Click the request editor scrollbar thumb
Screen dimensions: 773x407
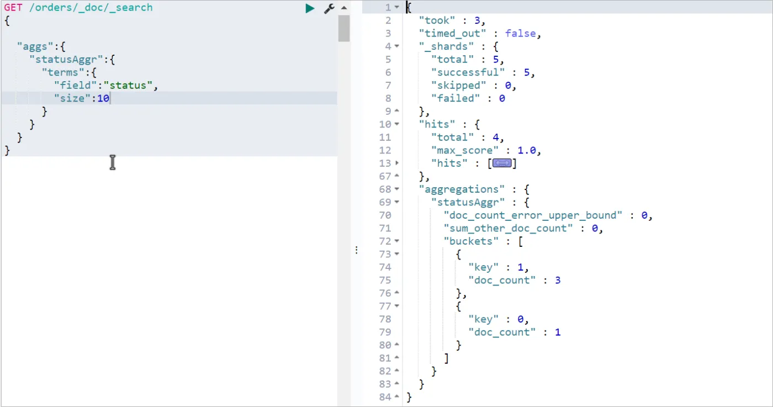[344, 28]
